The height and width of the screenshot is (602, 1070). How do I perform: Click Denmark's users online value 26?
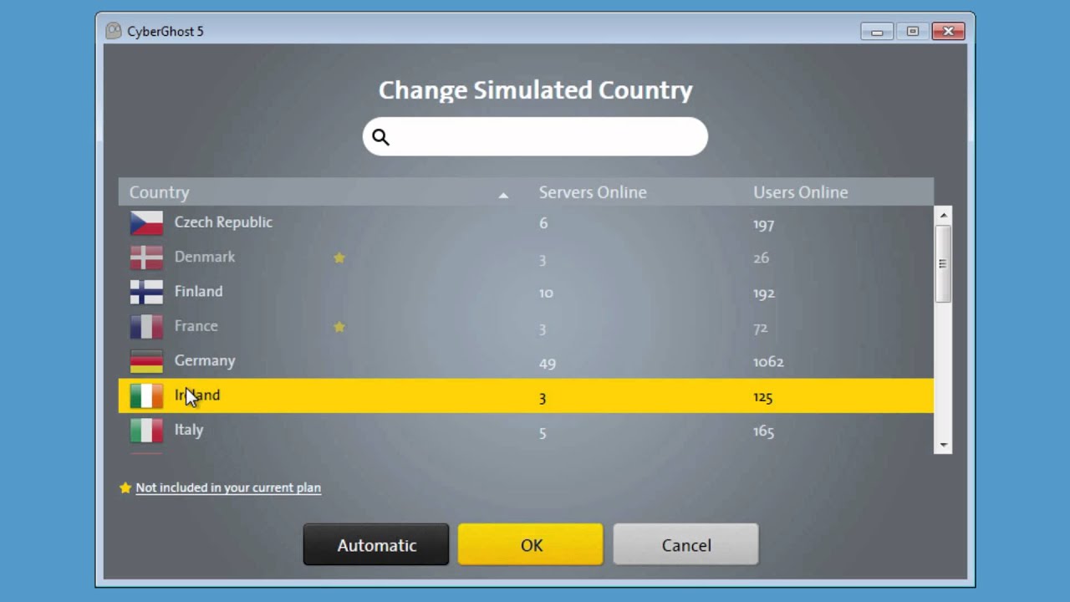click(761, 258)
